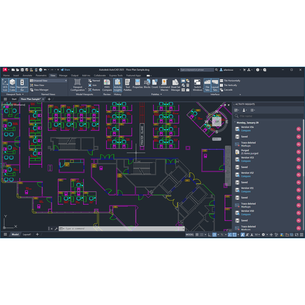305x305 pixels.
Task: Switch to the Annotate ribbon tab
Action: (x=27, y=75)
